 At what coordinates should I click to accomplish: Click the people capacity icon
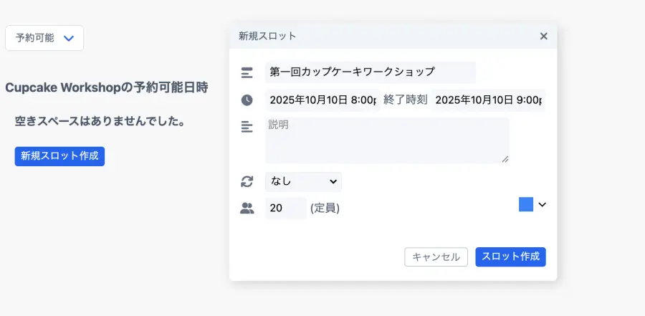[x=247, y=209]
